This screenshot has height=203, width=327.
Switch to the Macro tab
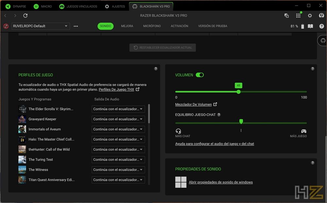43,7
